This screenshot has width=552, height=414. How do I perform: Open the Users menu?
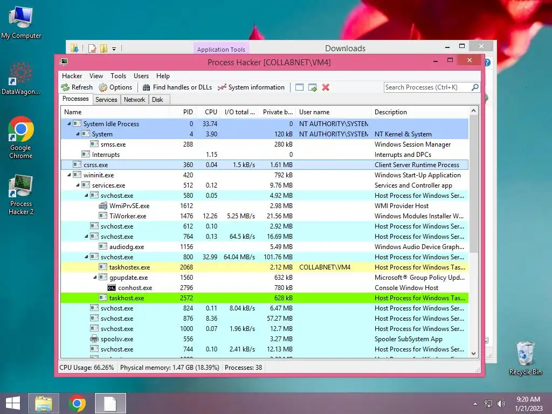pos(141,76)
